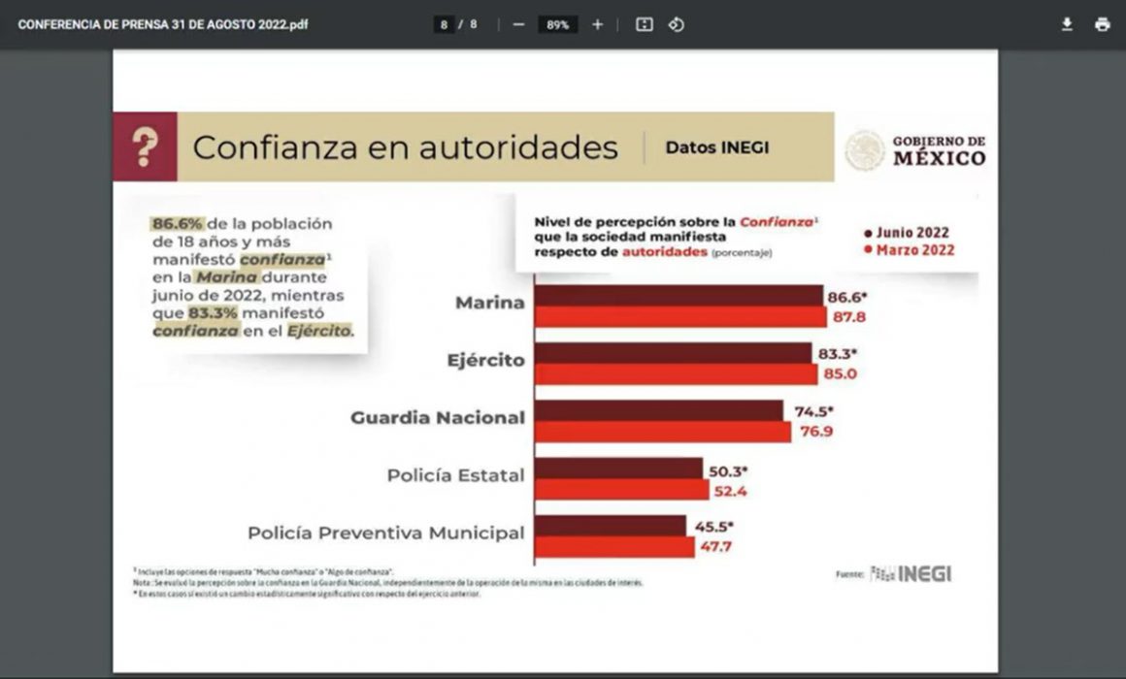This screenshot has width=1126, height=679.
Task: Click the '87.8' value in the chart
Action: 848,317
